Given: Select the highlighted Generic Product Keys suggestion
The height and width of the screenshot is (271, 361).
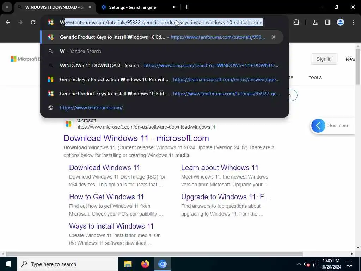Looking at the screenshot, I should [161, 37].
